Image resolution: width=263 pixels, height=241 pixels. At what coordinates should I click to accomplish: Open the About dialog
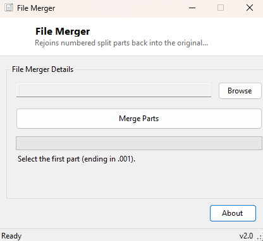coord(233,213)
